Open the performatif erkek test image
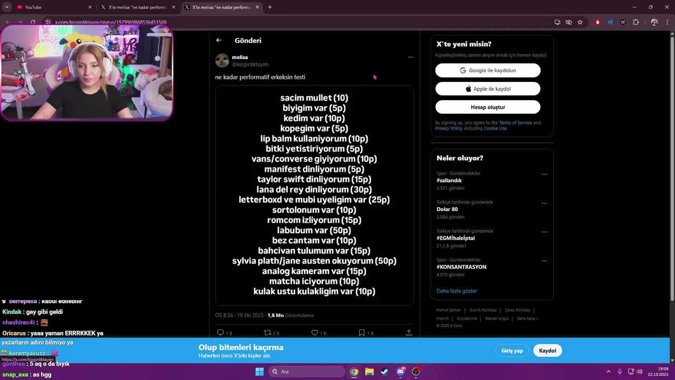This screenshot has height=380, width=675. click(314, 195)
